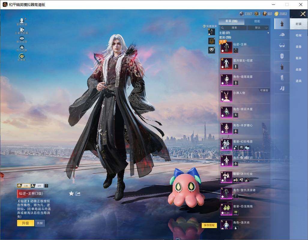This screenshot has width=308, height=240.
Task: Open the hat category icon
Action: (282, 35)
